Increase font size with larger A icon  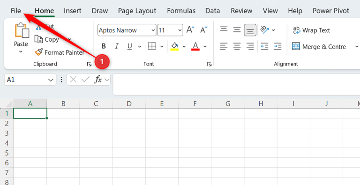(190, 30)
